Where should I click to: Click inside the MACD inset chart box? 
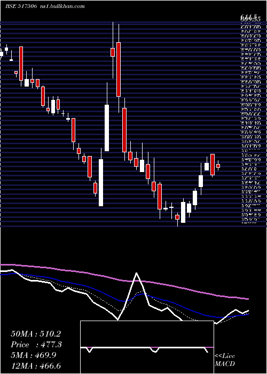(147, 347)
